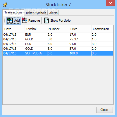Click commission 3.0 in the USD row

pos(102,44)
